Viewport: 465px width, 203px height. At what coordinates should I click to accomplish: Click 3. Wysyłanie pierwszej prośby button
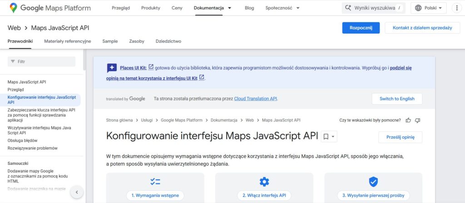[373, 195]
